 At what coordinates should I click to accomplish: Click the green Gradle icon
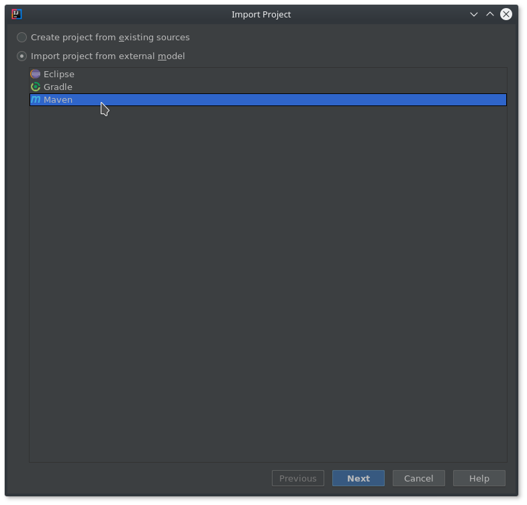36,87
